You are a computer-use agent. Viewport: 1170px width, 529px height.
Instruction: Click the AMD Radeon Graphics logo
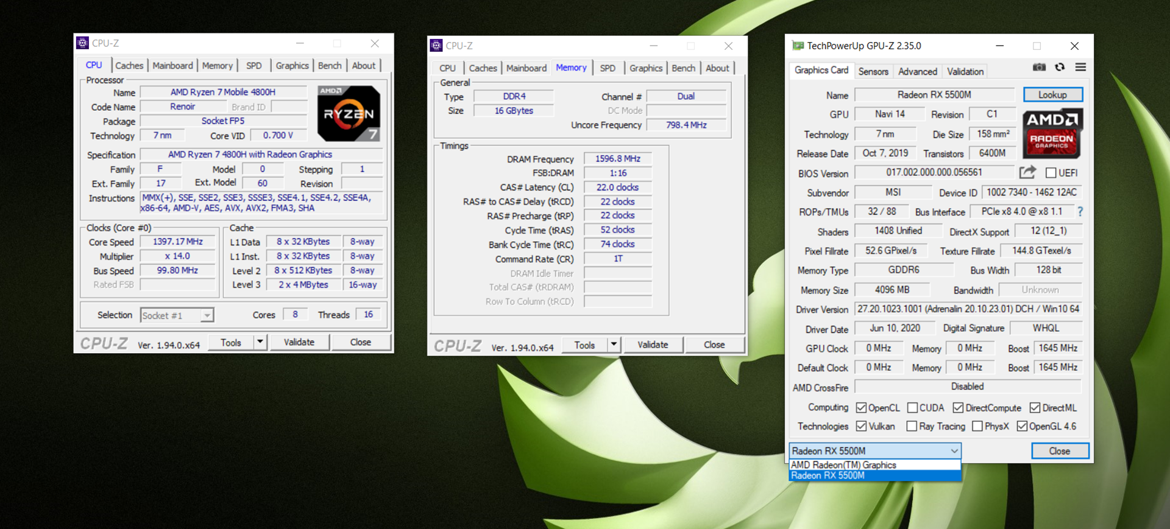coord(1052,133)
